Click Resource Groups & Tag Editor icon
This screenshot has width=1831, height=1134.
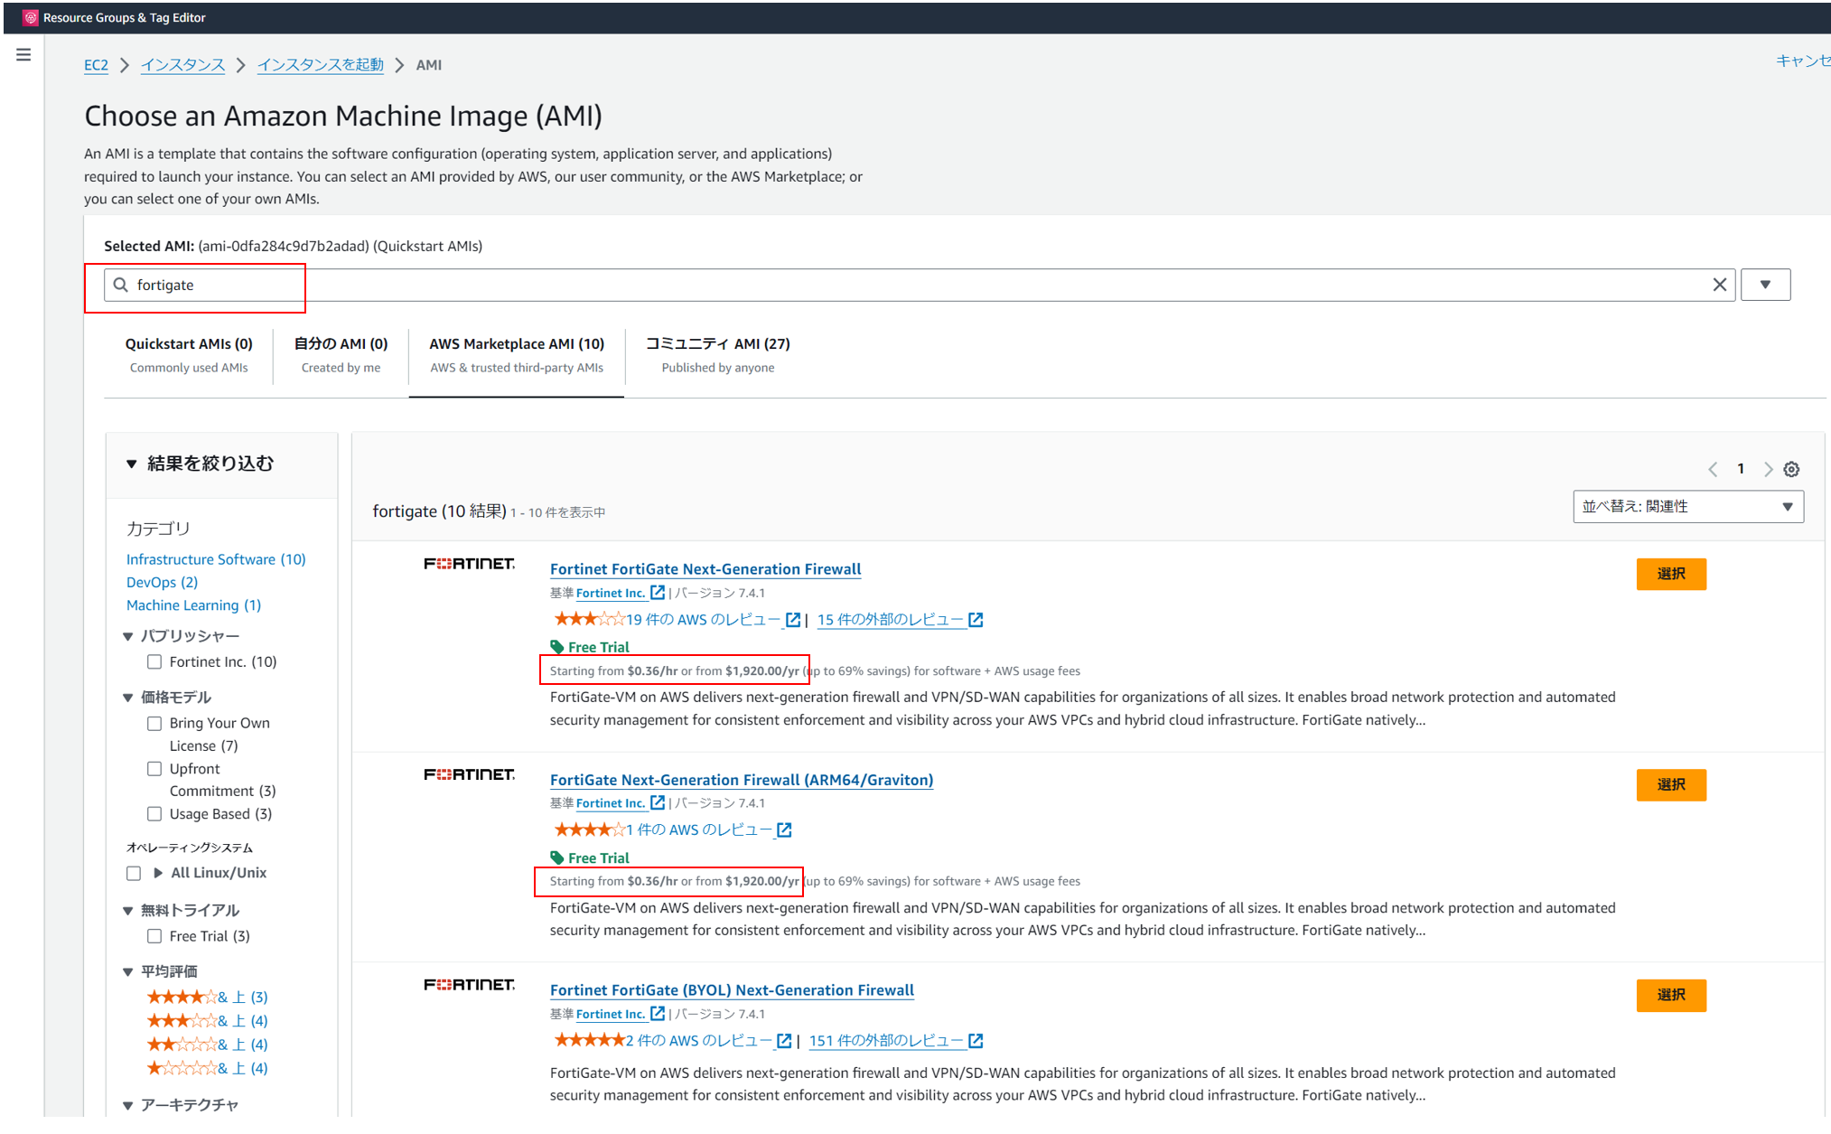(31, 17)
